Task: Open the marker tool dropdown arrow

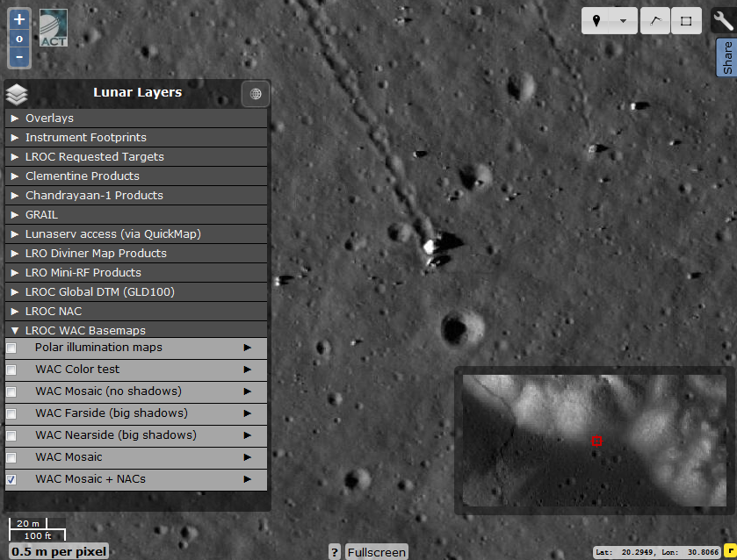Action: point(624,21)
